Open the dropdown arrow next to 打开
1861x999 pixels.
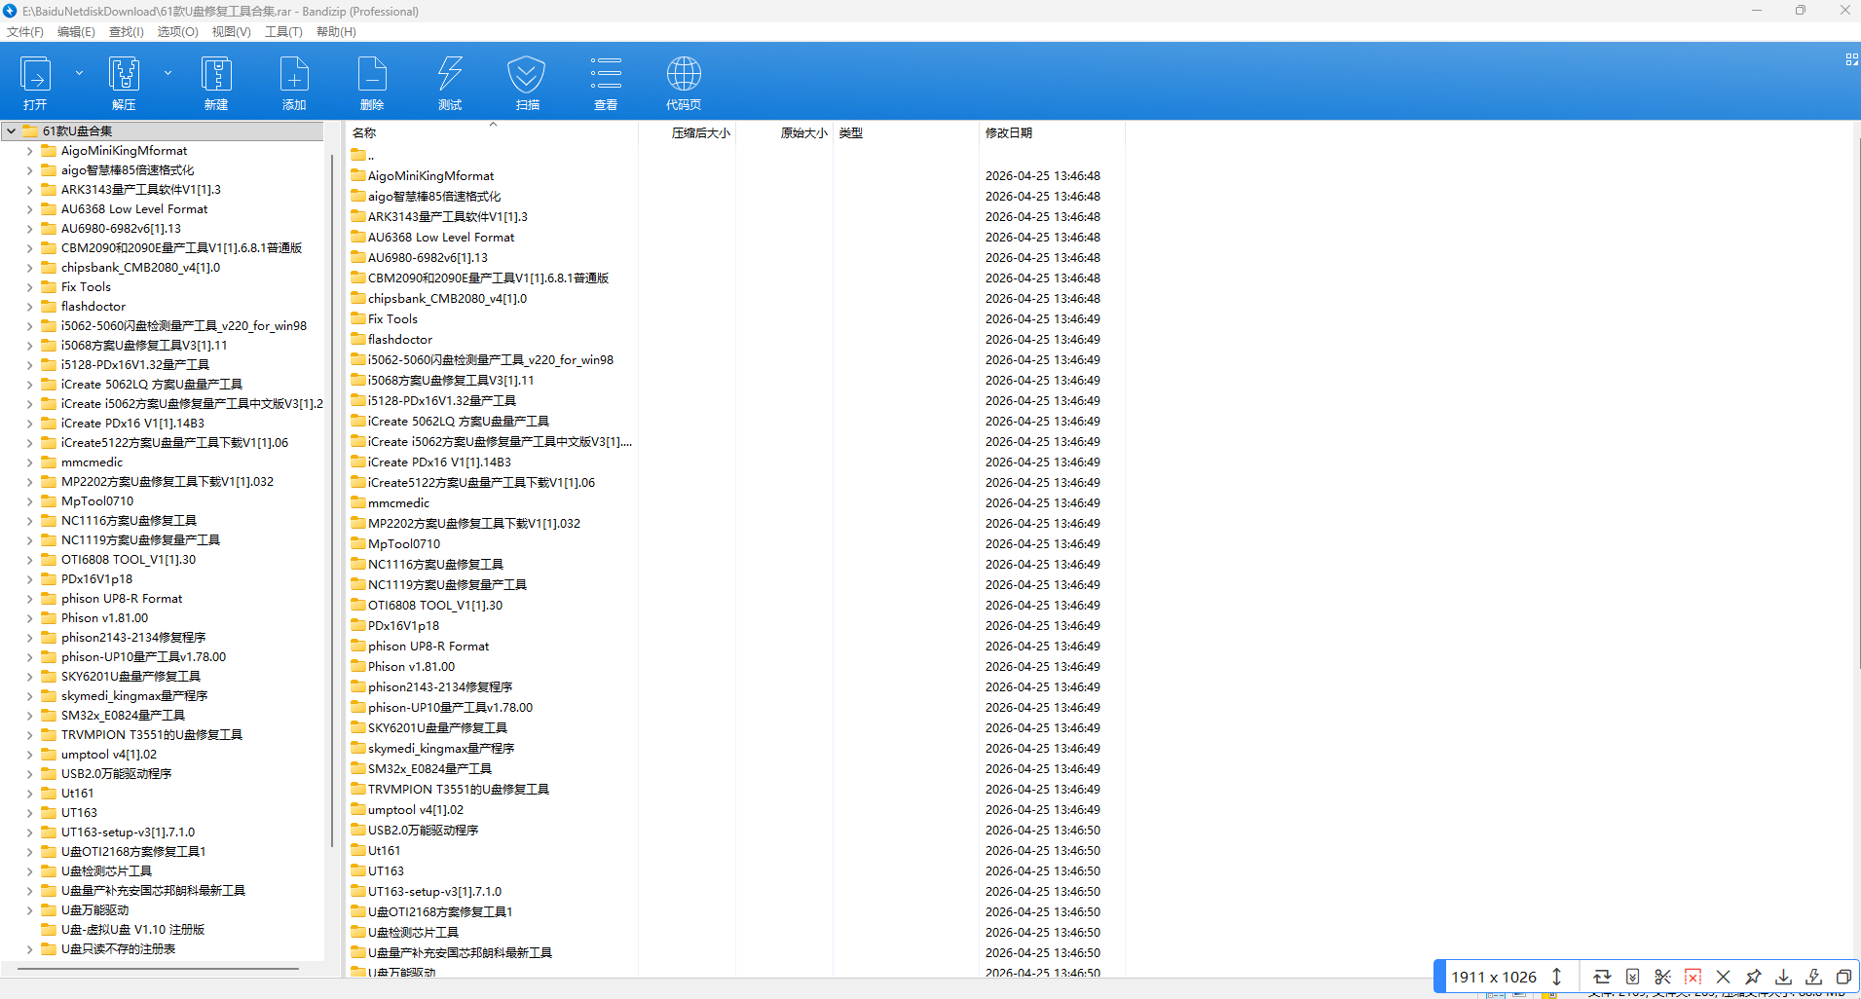(79, 73)
